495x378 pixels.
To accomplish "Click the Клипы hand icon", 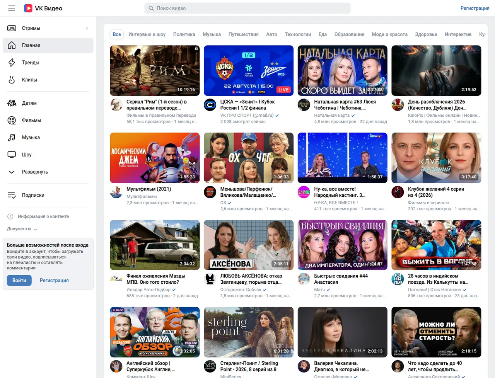I will coord(12,80).
